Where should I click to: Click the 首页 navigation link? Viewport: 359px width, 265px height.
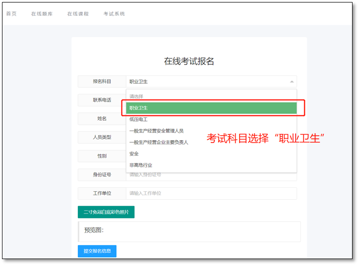coord(11,14)
